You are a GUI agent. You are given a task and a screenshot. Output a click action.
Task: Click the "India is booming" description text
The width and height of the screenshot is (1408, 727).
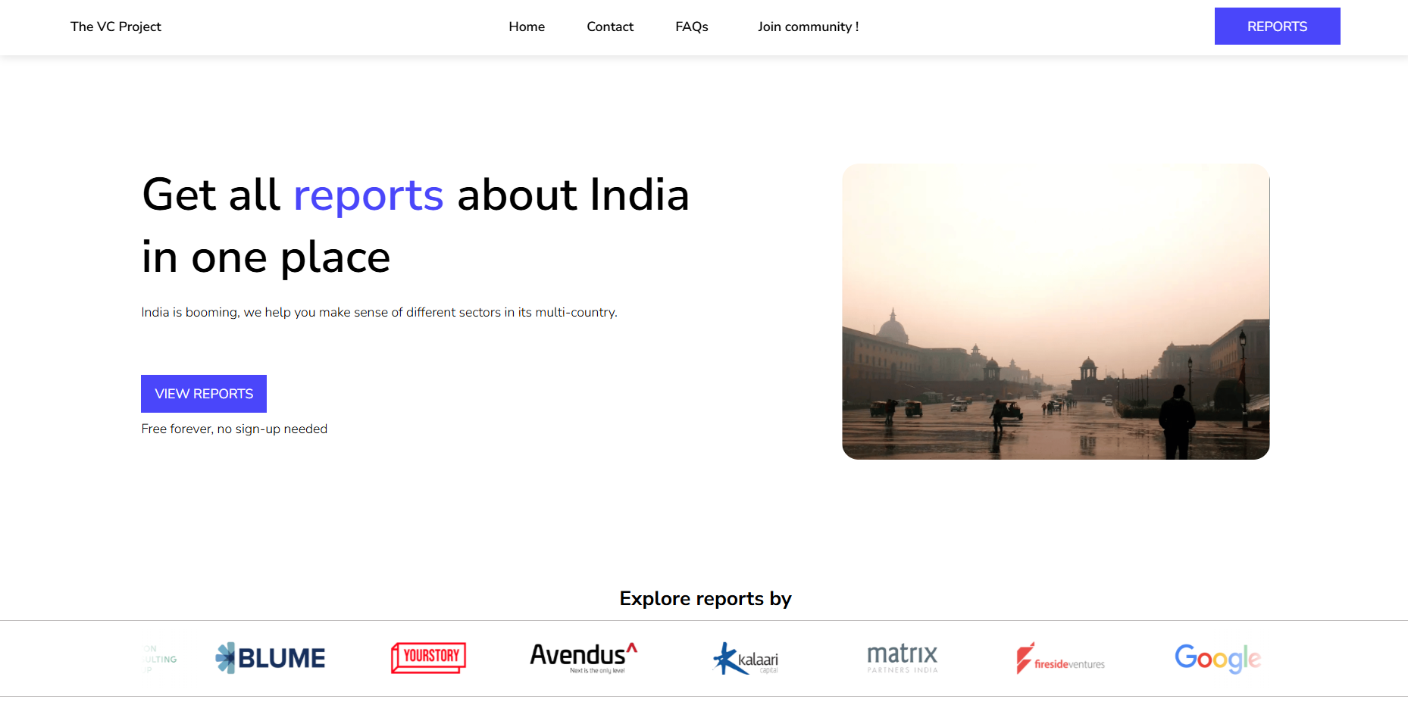coord(379,312)
